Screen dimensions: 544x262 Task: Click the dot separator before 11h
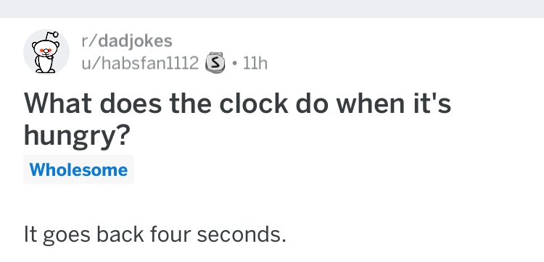(235, 64)
